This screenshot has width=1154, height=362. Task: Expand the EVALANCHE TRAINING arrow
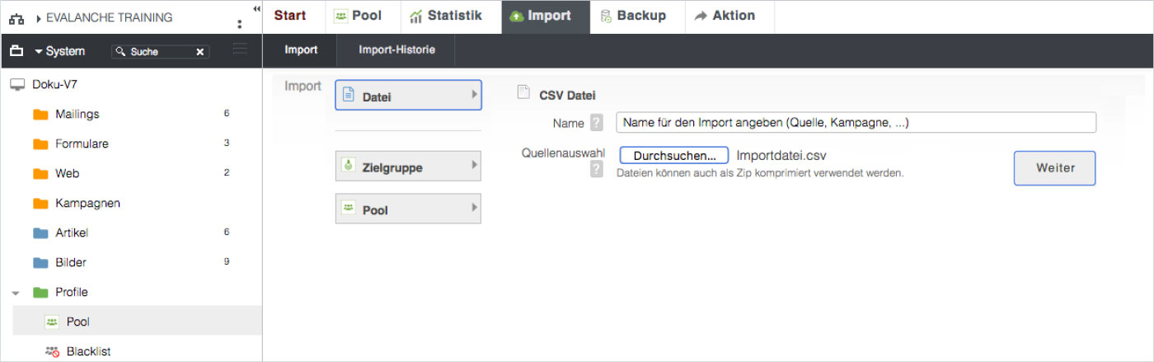click(39, 18)
